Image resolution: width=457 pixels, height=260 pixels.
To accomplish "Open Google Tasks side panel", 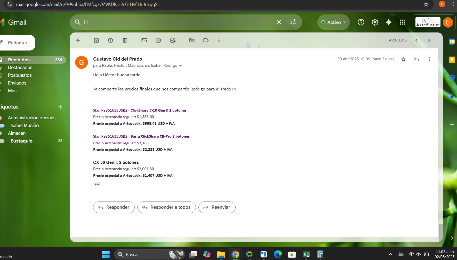I will click(x=452, y=78).
